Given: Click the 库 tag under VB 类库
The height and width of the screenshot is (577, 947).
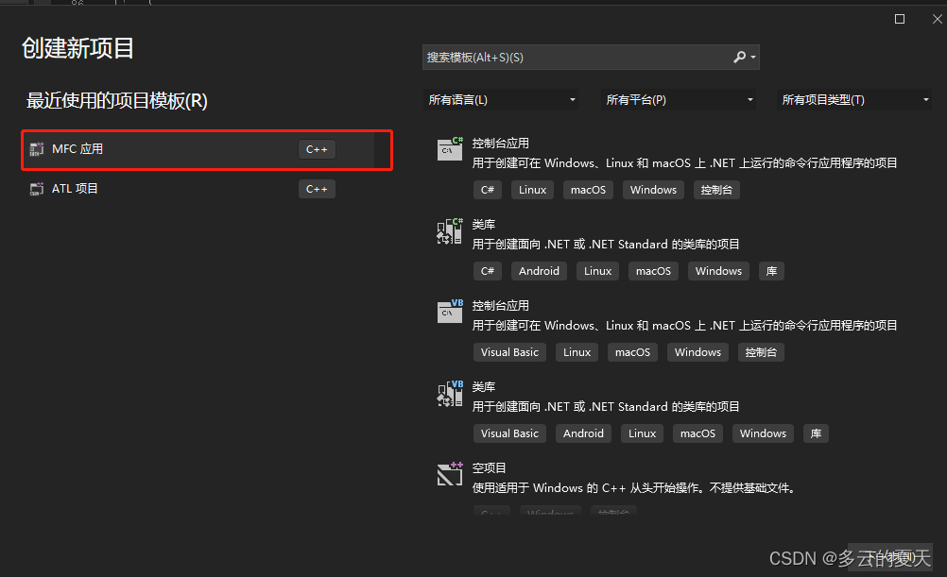Looking at the screenshot, I should tap(816, 433).
